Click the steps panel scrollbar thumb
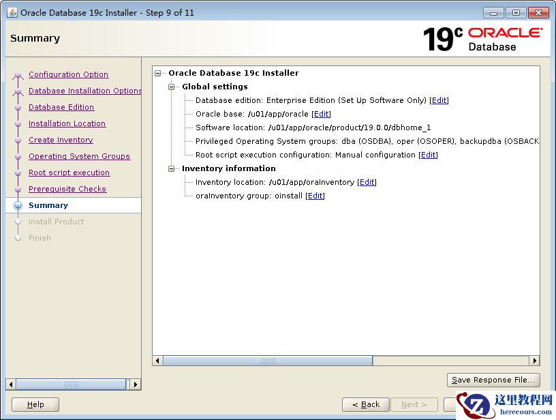 [x=71, y=385]
